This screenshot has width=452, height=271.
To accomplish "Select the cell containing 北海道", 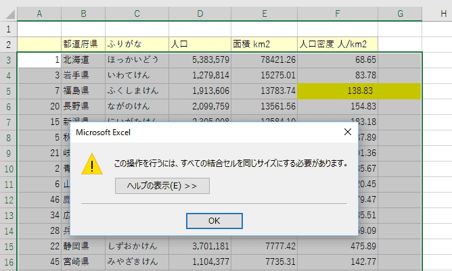I will point(83,60).
